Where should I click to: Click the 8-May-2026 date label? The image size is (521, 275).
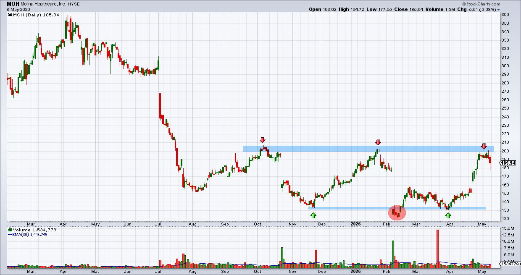(x=19, y=9)
